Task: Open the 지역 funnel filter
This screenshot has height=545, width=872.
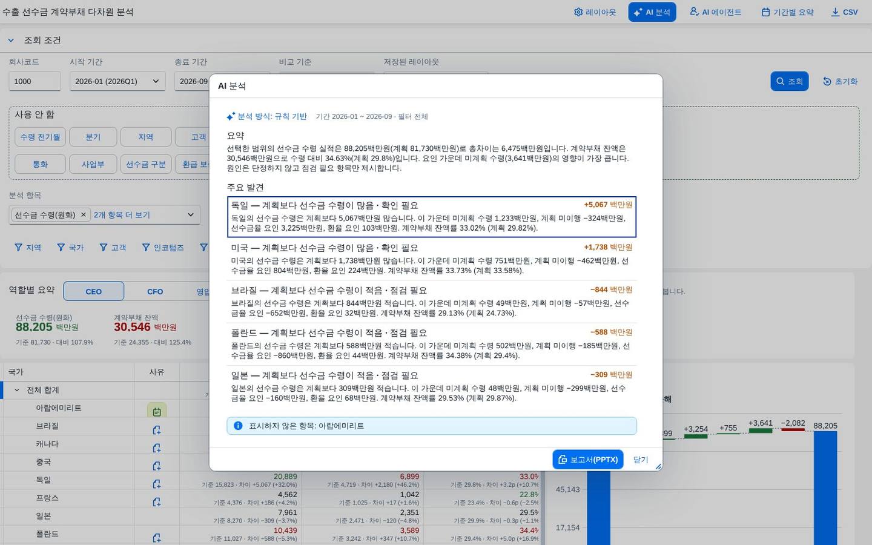Action: coord(28,248)
